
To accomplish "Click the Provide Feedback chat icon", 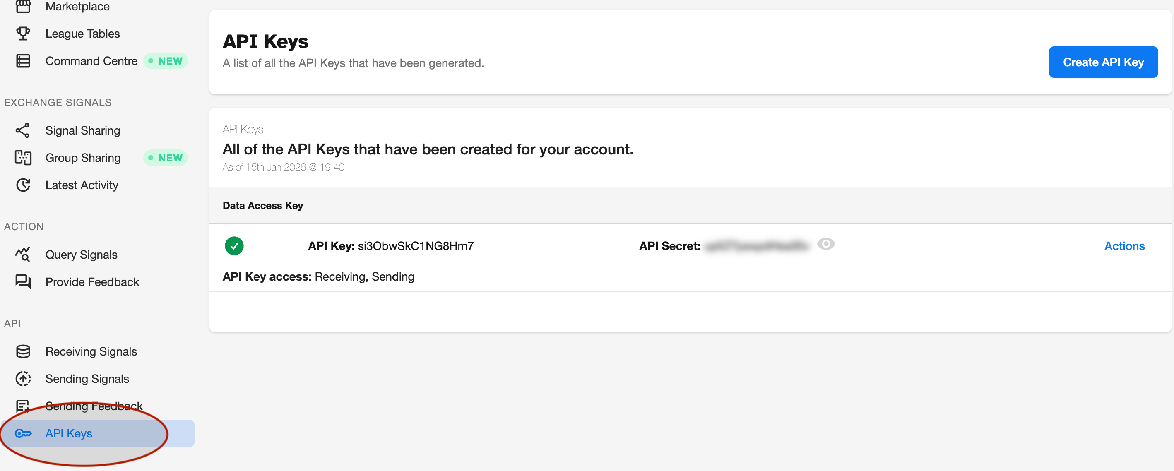I will tap(23, 282).
